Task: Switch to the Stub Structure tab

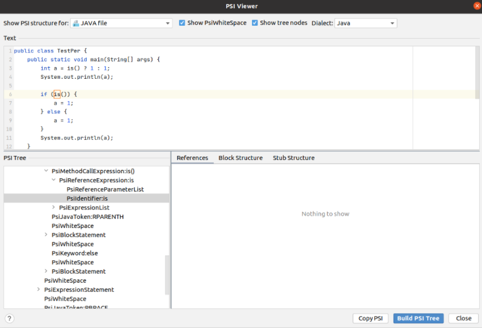Action: (293, 158)
